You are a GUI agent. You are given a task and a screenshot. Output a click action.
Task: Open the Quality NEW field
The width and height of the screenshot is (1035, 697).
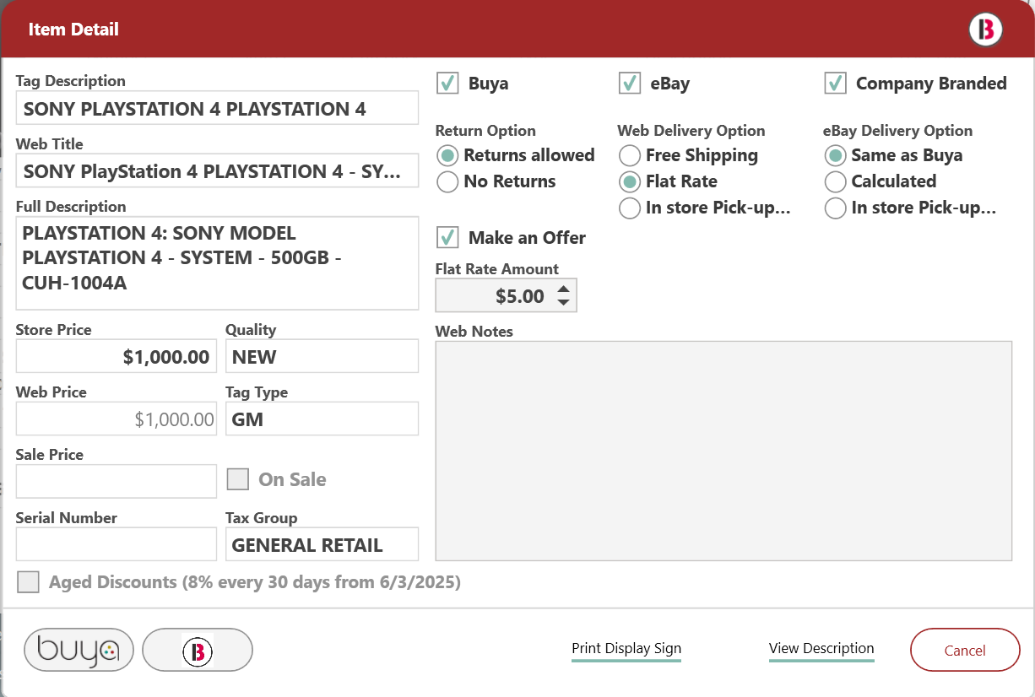click(322, 356)
